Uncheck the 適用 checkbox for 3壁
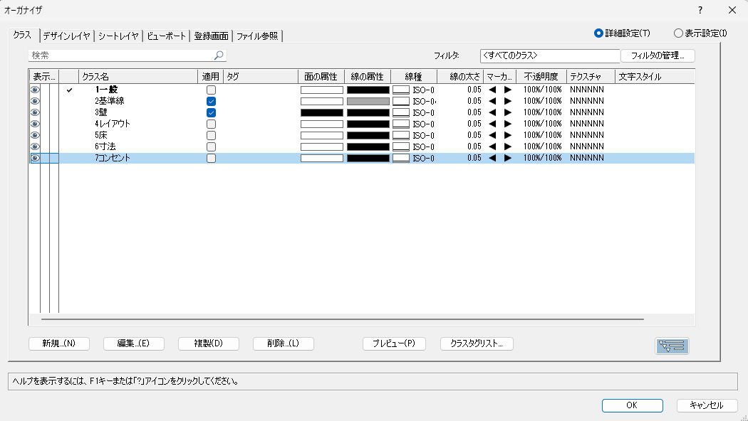 (x=211, y=113)
